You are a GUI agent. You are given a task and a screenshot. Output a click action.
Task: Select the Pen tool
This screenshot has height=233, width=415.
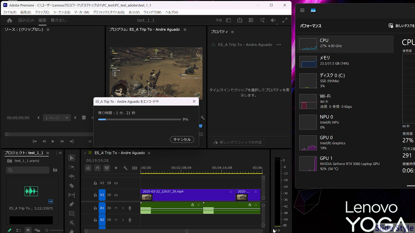[x=71, y=204]
